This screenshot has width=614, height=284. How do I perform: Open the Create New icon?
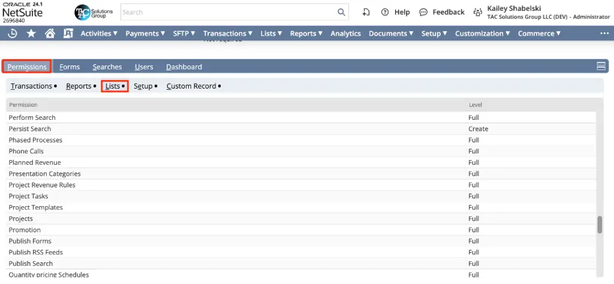click(x=366, y=12)
